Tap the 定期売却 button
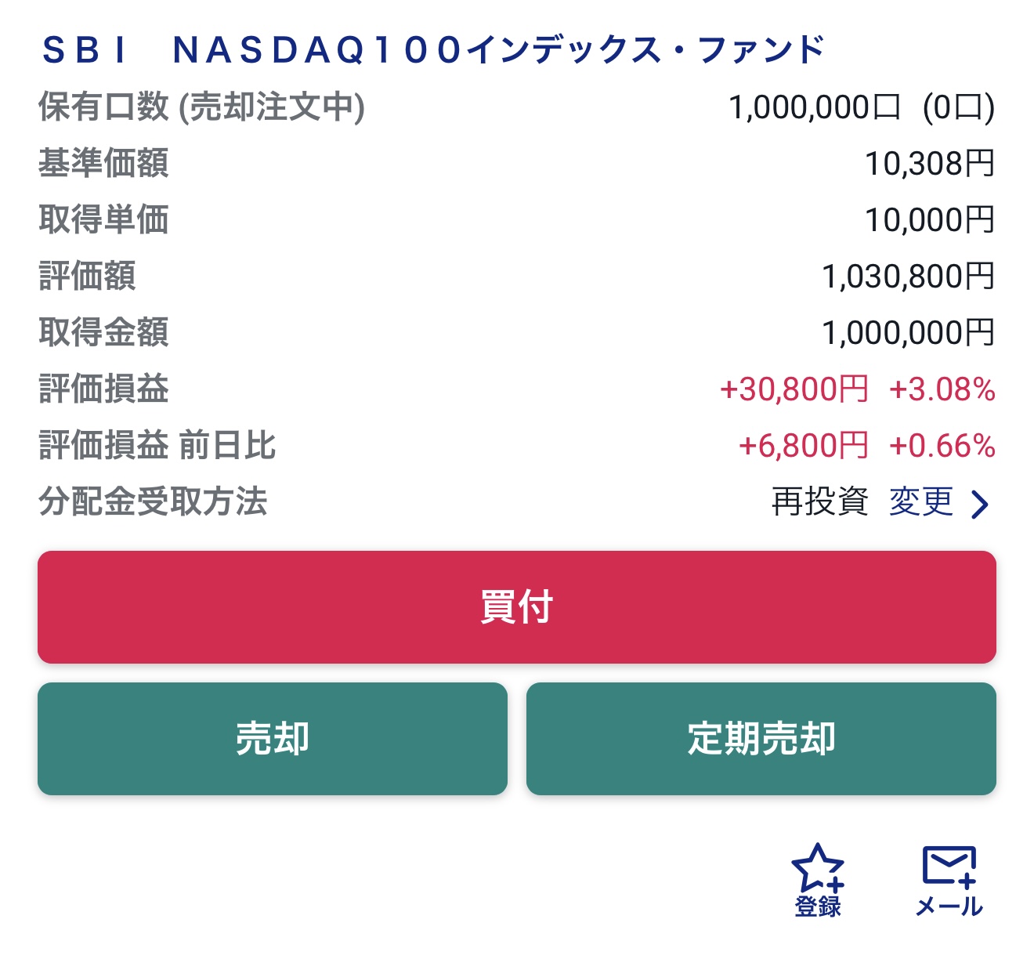 (x=761, y=739)
